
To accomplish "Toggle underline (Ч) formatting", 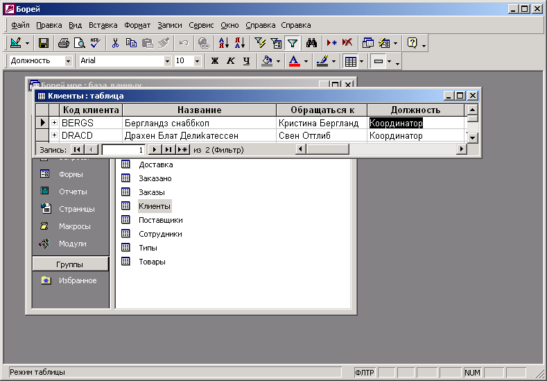I will click(247, 61).
